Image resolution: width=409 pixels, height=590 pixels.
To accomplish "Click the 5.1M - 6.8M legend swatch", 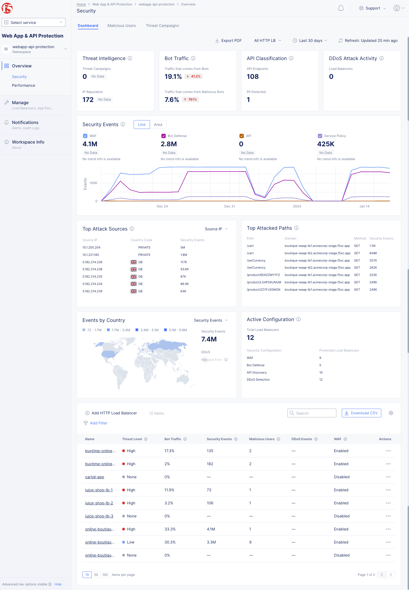I will click(165, 330).
